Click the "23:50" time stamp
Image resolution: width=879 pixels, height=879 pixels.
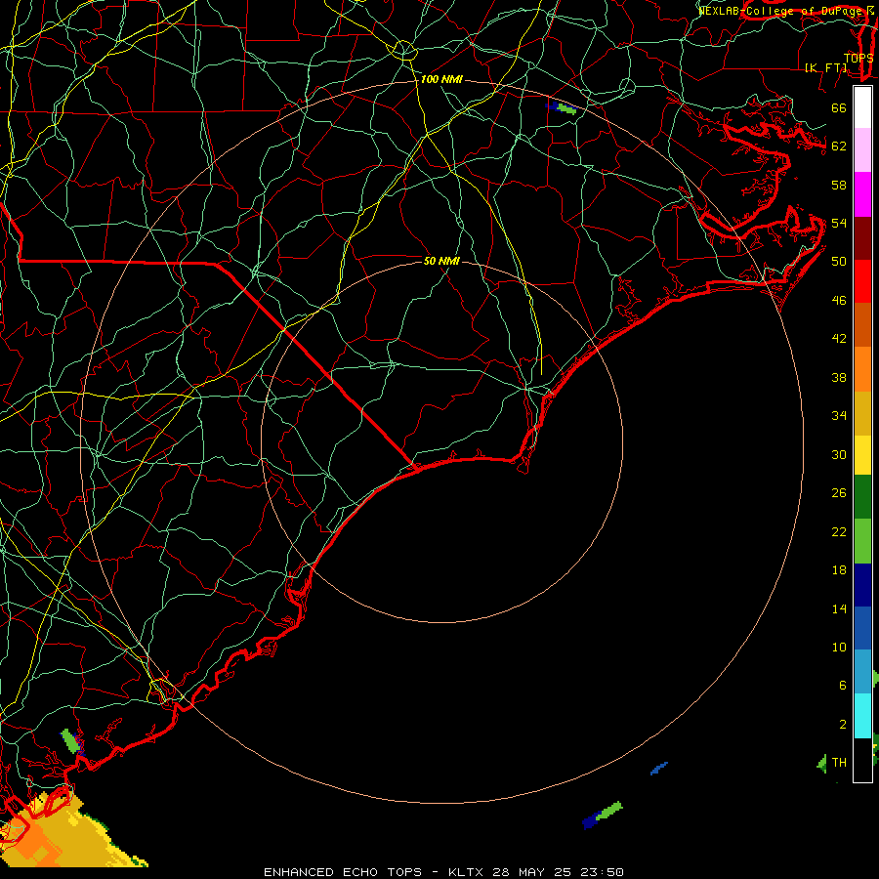point(601,872)
